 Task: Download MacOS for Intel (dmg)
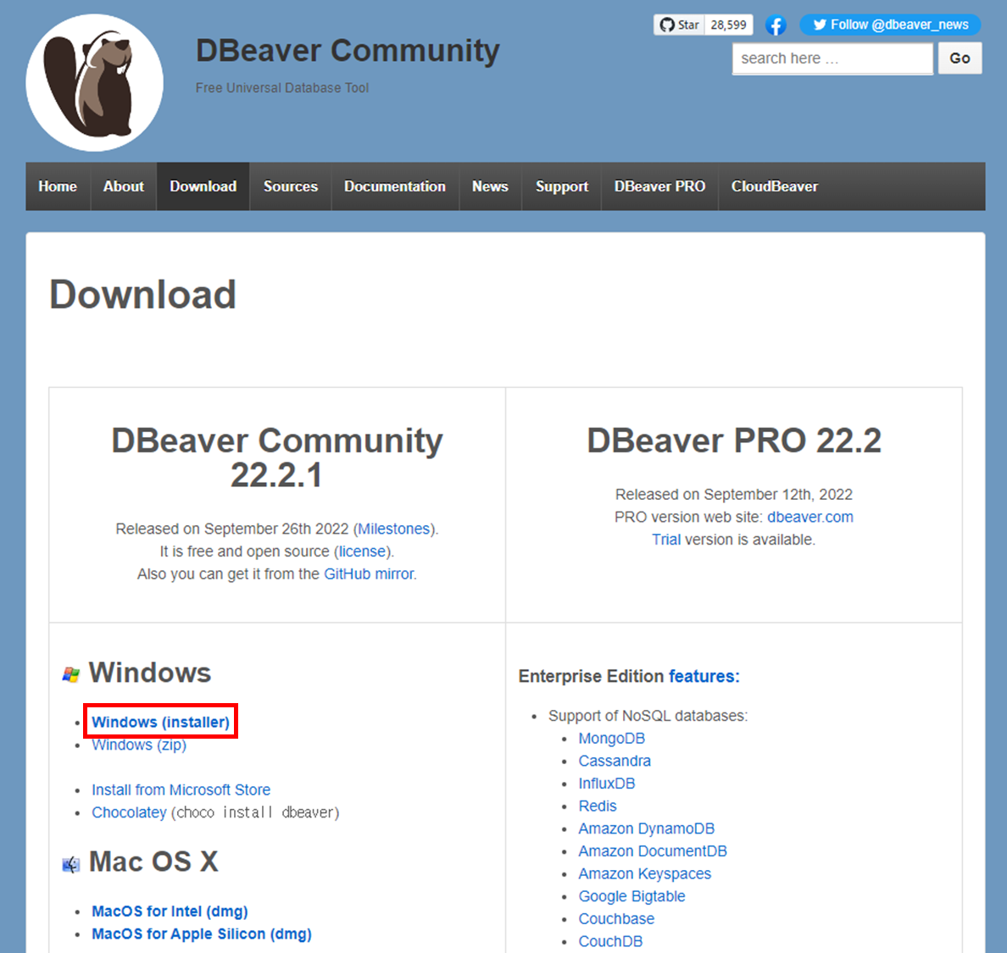point(170,911)
